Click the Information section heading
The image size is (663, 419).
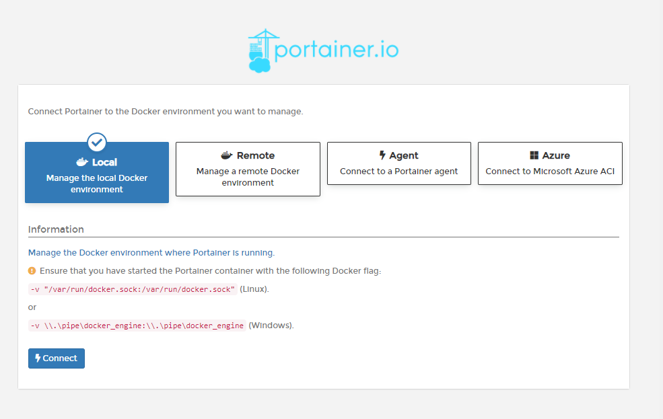click(56, 229)
